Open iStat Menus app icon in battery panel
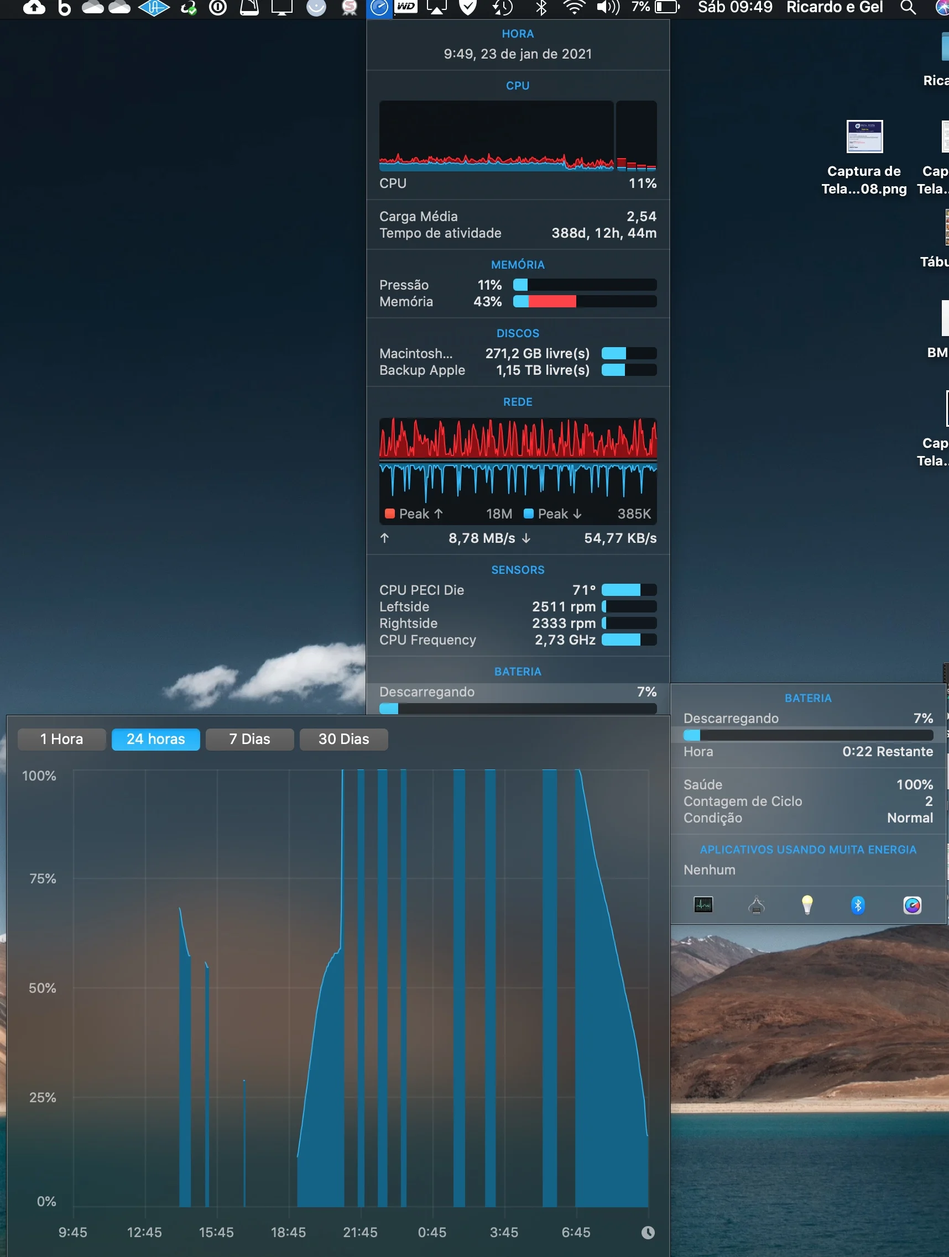The height and width of the screenshot is (1257, 949). 912,905
